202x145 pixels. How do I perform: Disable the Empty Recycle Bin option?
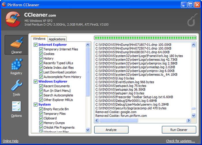pos(41,109)
